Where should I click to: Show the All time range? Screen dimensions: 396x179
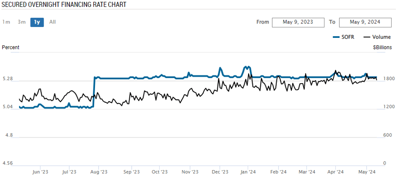pos(53,22)
